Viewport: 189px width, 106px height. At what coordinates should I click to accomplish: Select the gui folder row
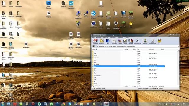coord(128,72)
